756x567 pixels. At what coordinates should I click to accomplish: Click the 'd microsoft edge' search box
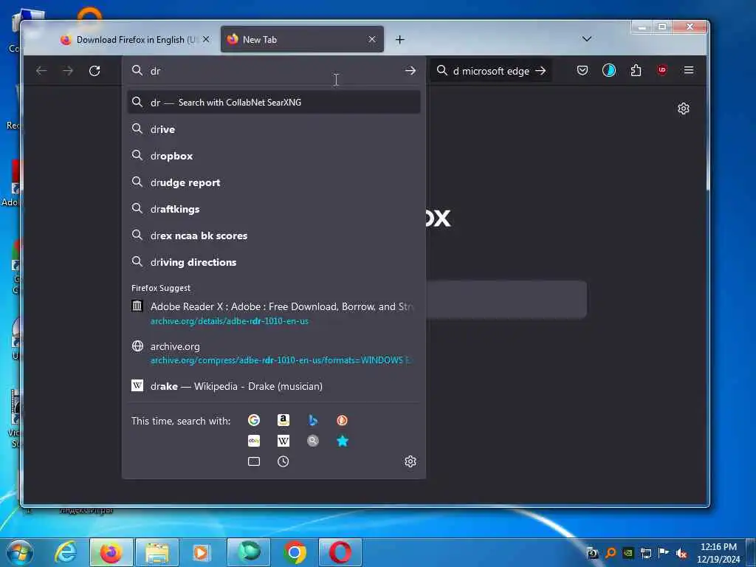pos(492,71)
